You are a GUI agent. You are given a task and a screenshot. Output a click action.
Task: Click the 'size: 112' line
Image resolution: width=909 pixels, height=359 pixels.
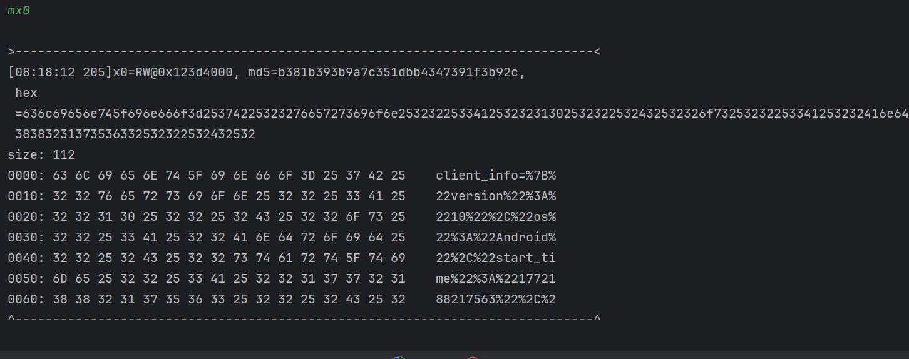[41, 155]
